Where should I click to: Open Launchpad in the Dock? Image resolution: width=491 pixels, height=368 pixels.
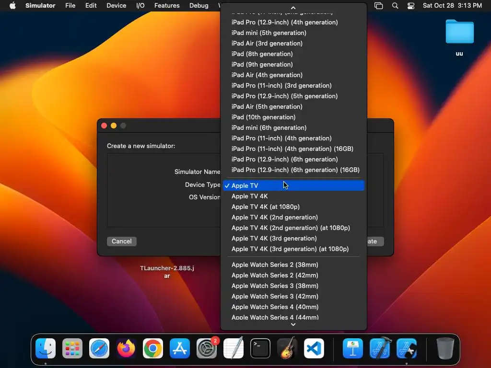click(x=72, y=348)
